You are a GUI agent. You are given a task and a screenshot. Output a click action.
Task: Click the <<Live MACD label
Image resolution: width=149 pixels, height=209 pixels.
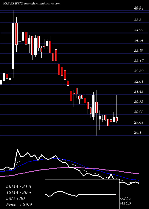tap(125, 201)
